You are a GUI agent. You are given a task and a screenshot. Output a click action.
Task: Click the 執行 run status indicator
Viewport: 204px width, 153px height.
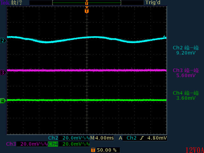click(16, 3)
